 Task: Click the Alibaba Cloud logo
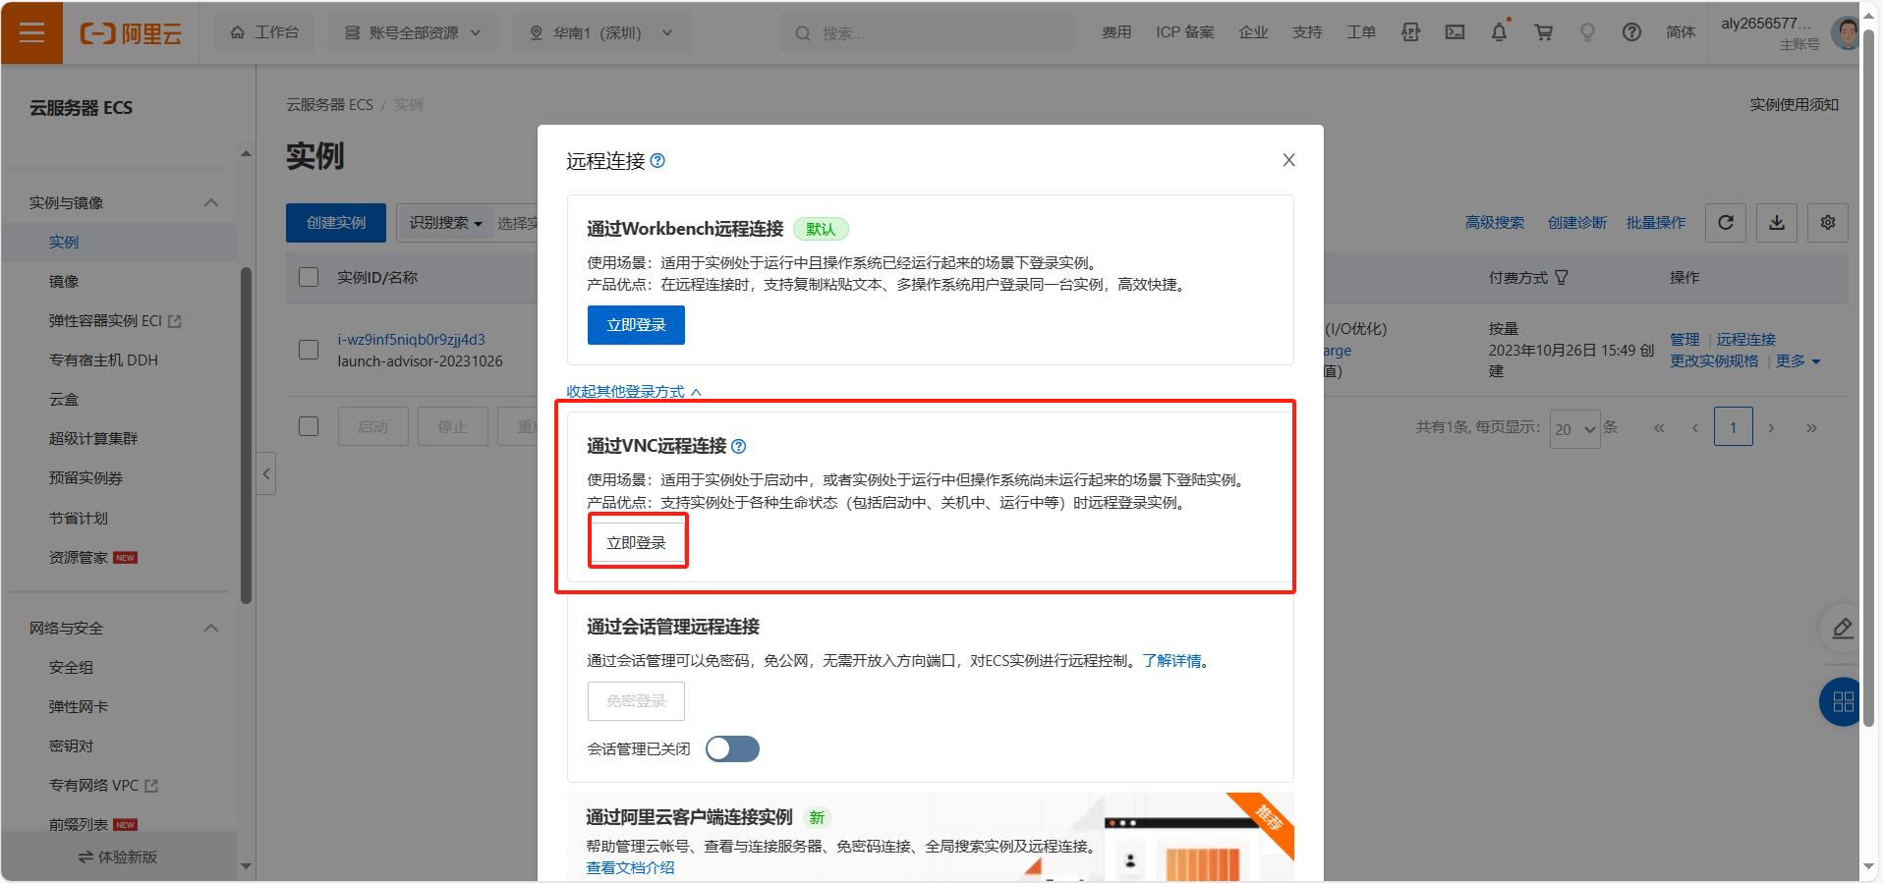pyautogui.click(x=131, y=33)
